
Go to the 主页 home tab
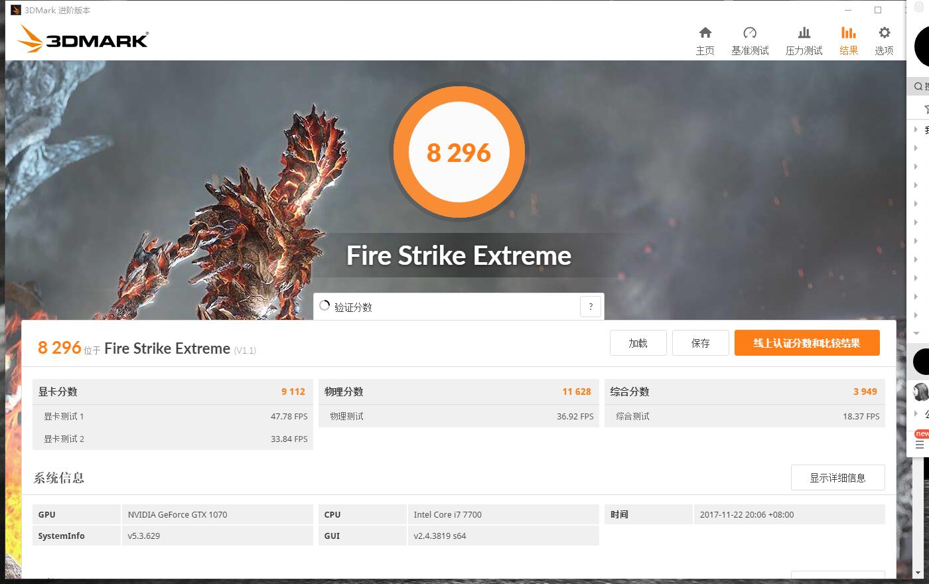[705, 41]
